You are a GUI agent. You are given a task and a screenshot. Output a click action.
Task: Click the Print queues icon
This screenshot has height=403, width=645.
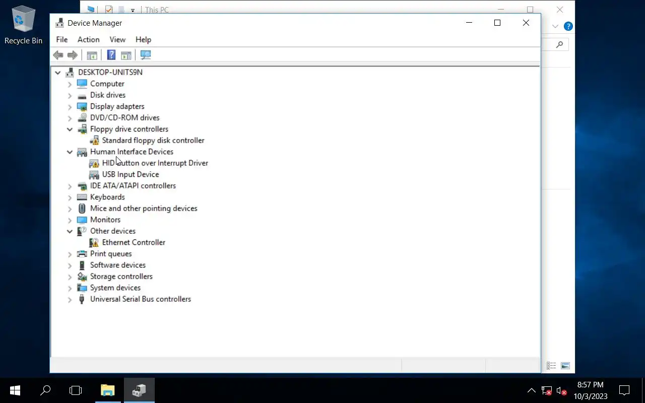tap(82, 254)
